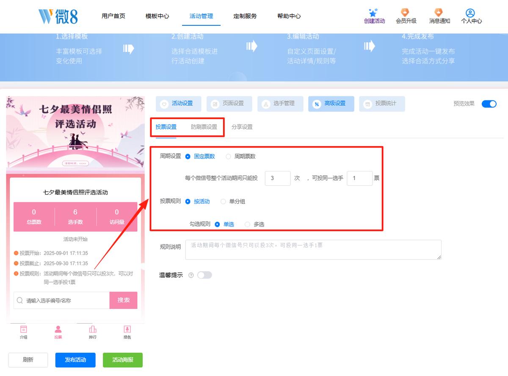Toggle the 预览效果 switch

(489, 104)
